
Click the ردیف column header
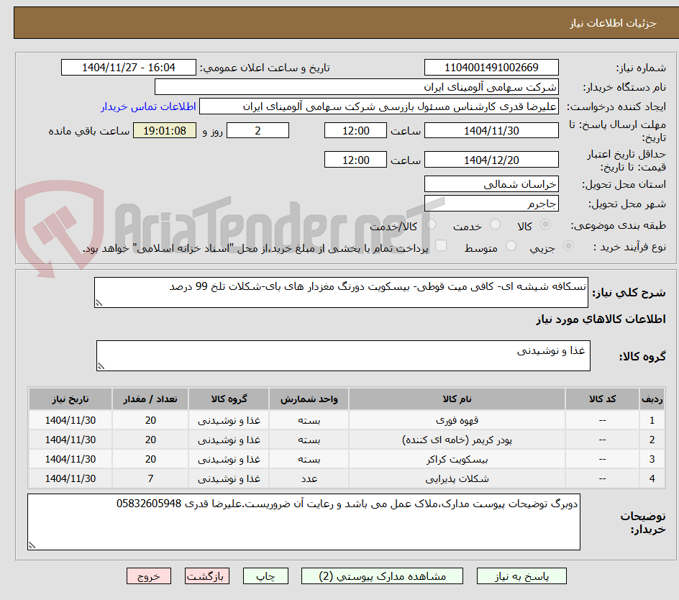[x=652, y=399]
